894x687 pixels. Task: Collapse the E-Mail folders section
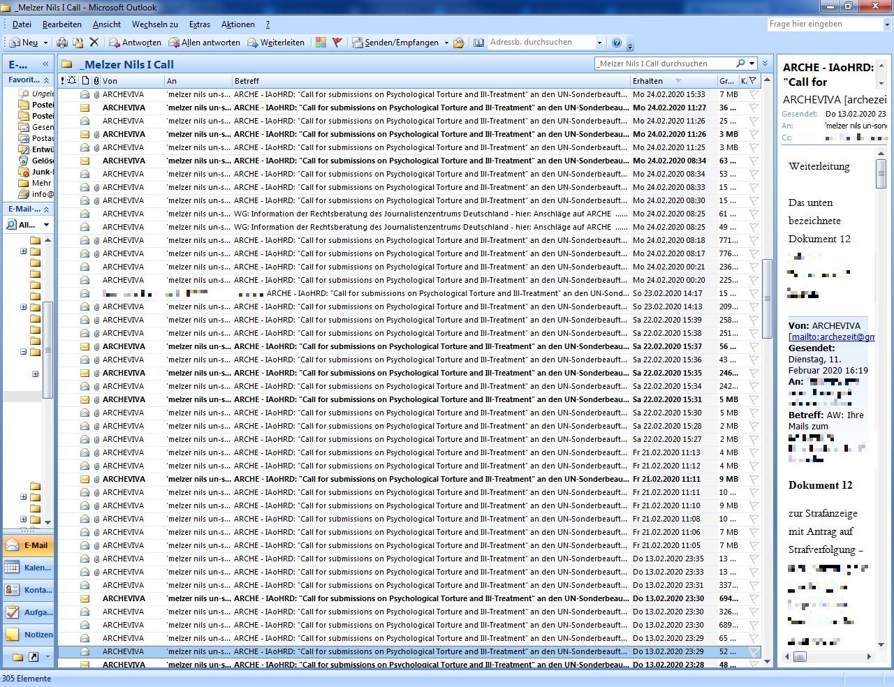[x=46, y=209]
